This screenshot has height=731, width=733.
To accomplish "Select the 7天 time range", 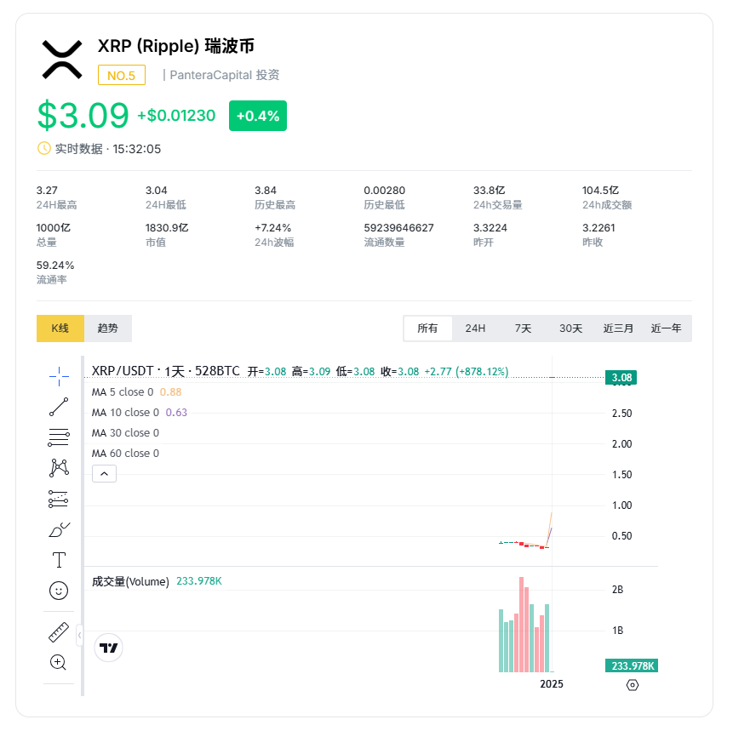I will tap(523, 328).
